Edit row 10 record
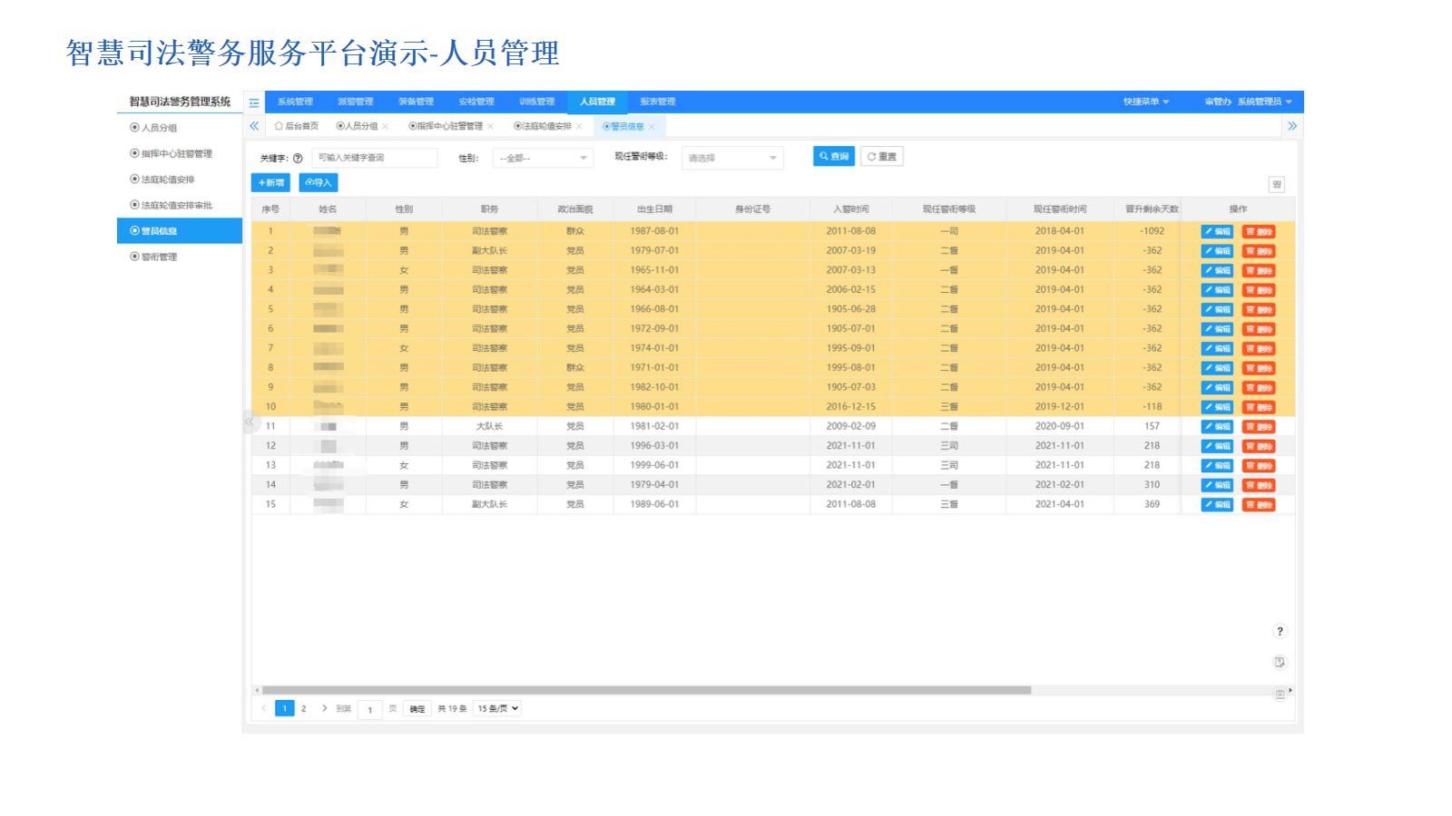The width and height of the screenshot is (1452, 816). coord(1217,407)
